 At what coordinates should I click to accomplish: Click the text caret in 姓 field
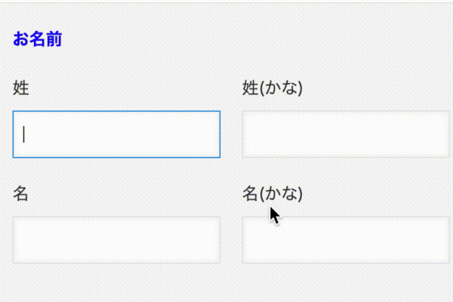point(25,134)
